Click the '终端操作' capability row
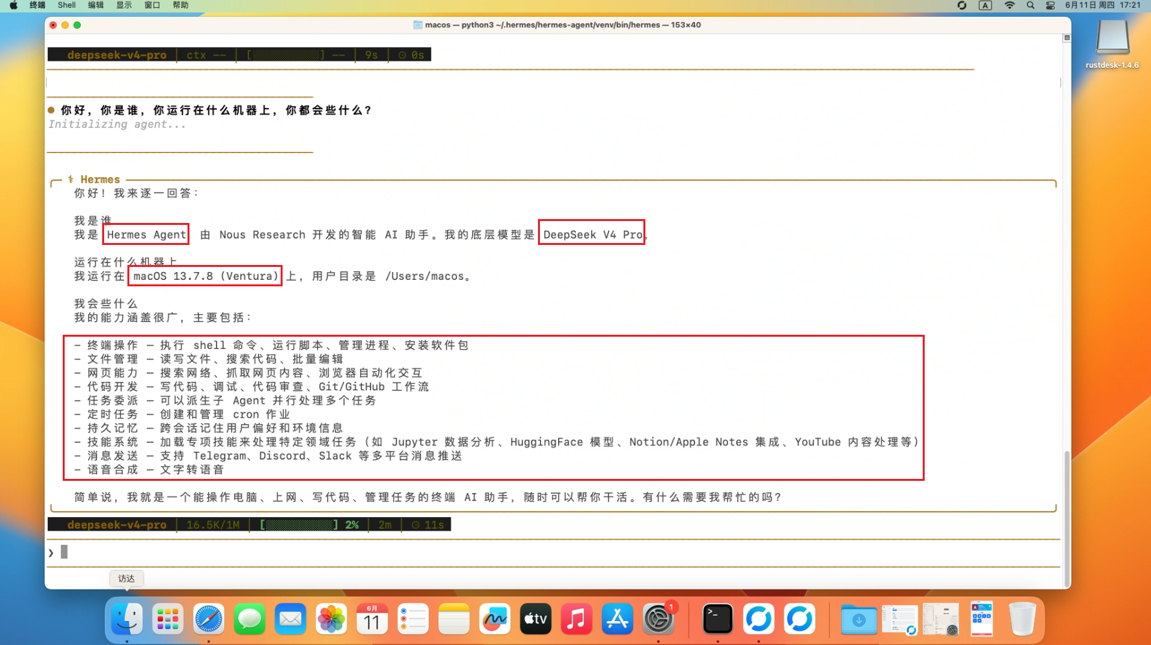 271,345
